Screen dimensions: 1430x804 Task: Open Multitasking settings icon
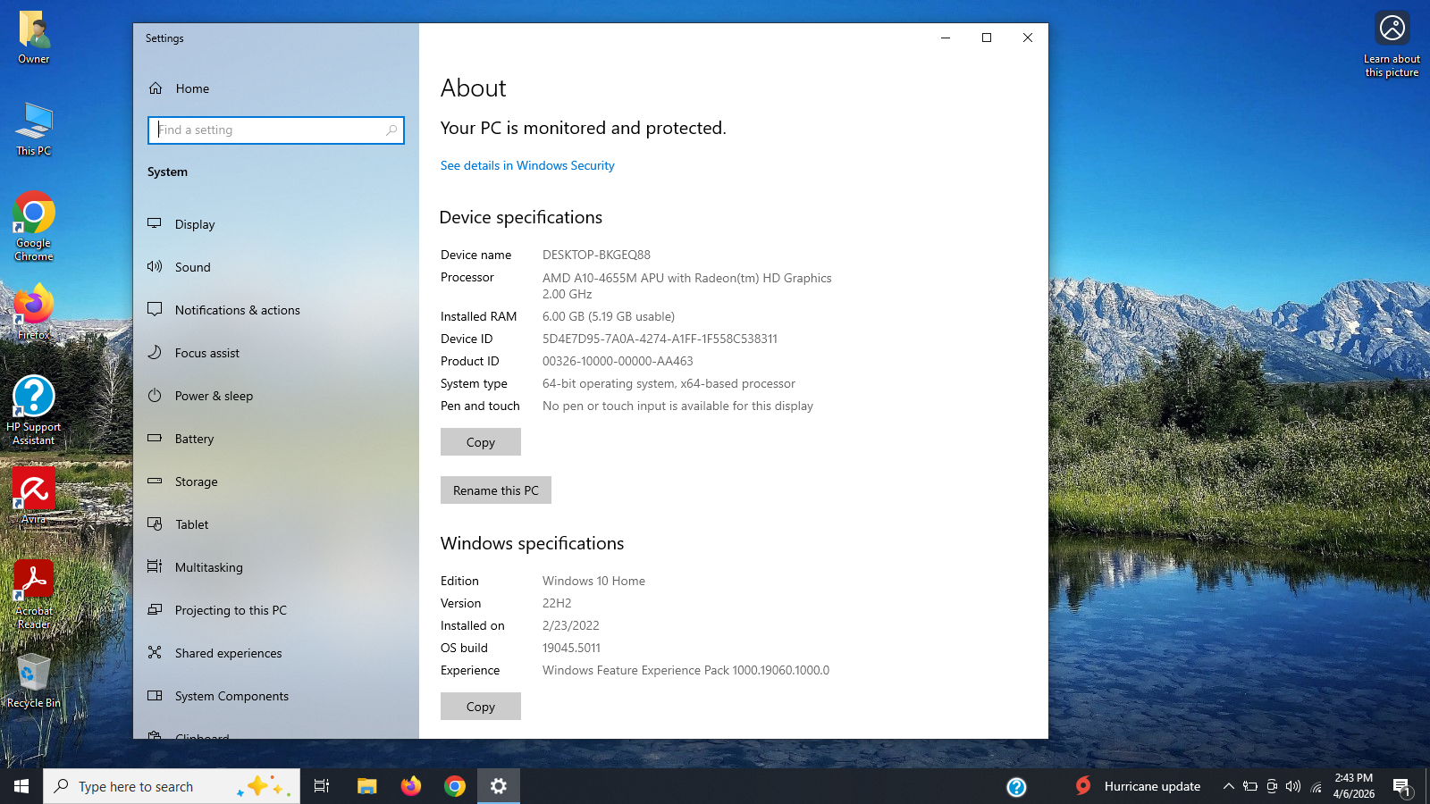point(155,567)
